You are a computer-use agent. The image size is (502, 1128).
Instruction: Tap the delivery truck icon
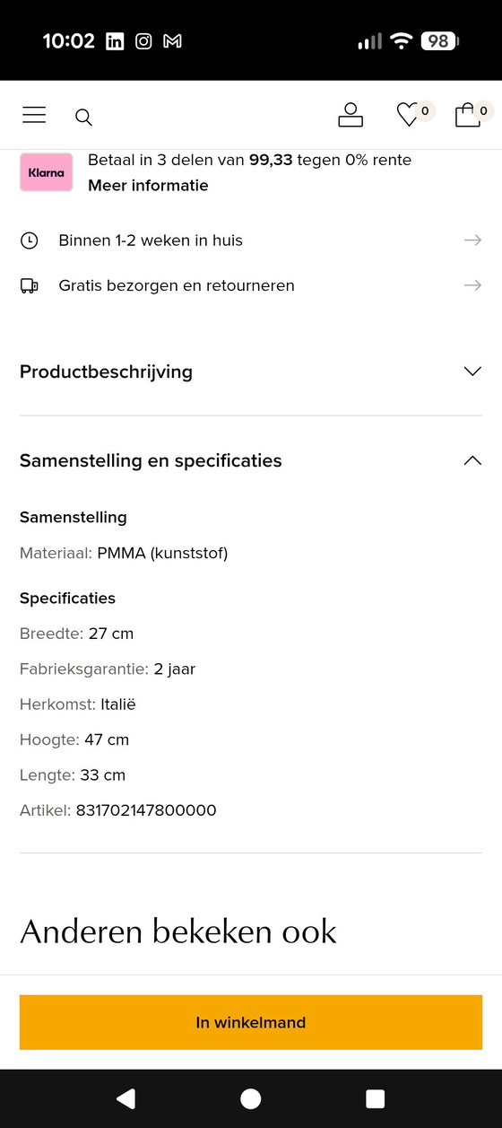pyautogui.click(x=30, y=285)
